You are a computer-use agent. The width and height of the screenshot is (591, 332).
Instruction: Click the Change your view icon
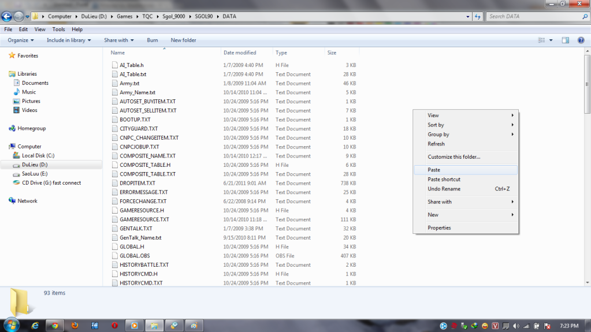tap(542, 40)
